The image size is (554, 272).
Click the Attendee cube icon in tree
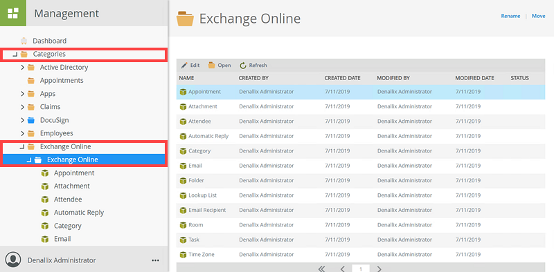pyautogui.click(x=44, y=200)
